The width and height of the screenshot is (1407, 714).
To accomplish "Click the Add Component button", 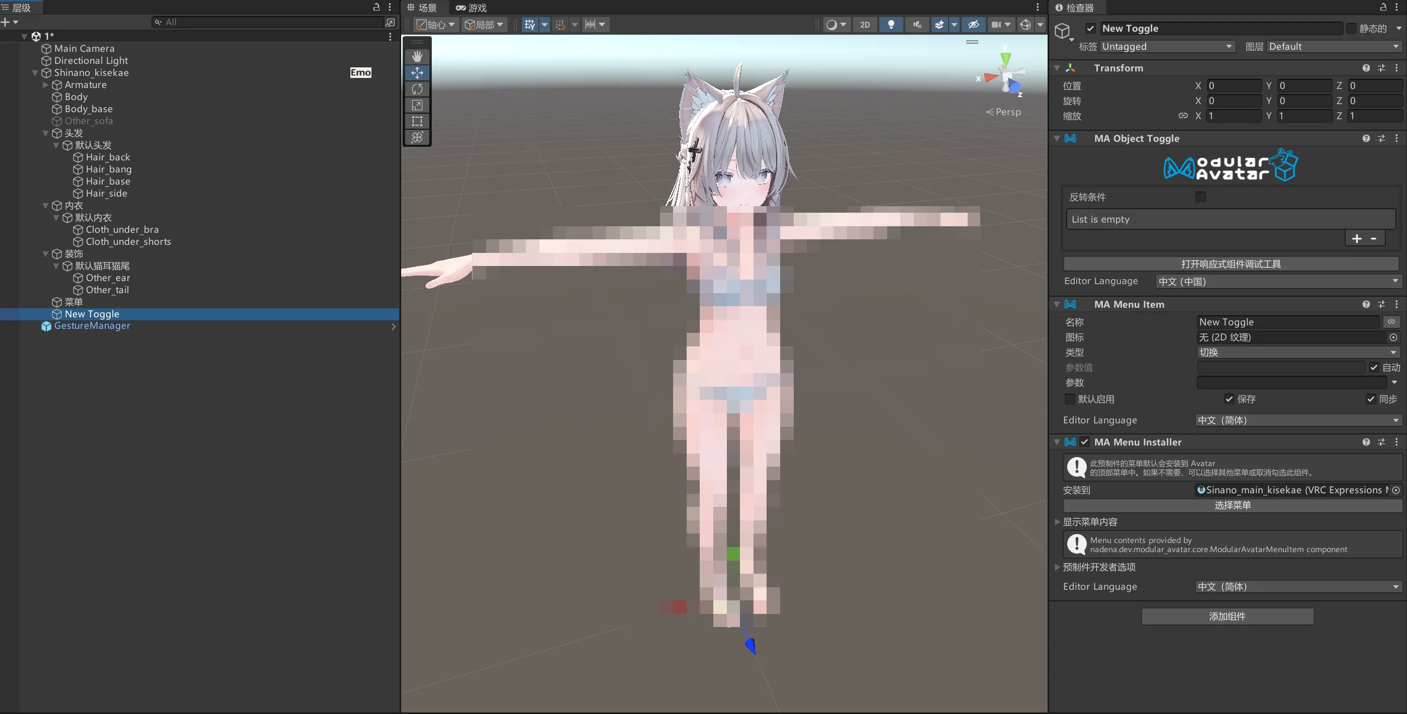I will 1228,616.
